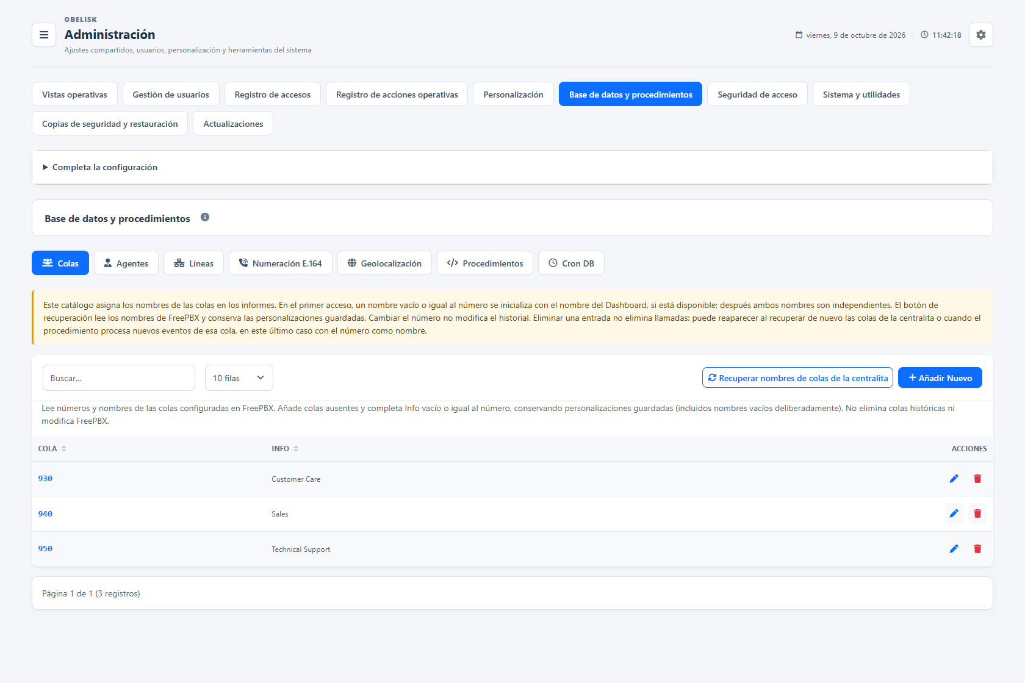Edit queue 930 with pencil icon

pos(954,479)
